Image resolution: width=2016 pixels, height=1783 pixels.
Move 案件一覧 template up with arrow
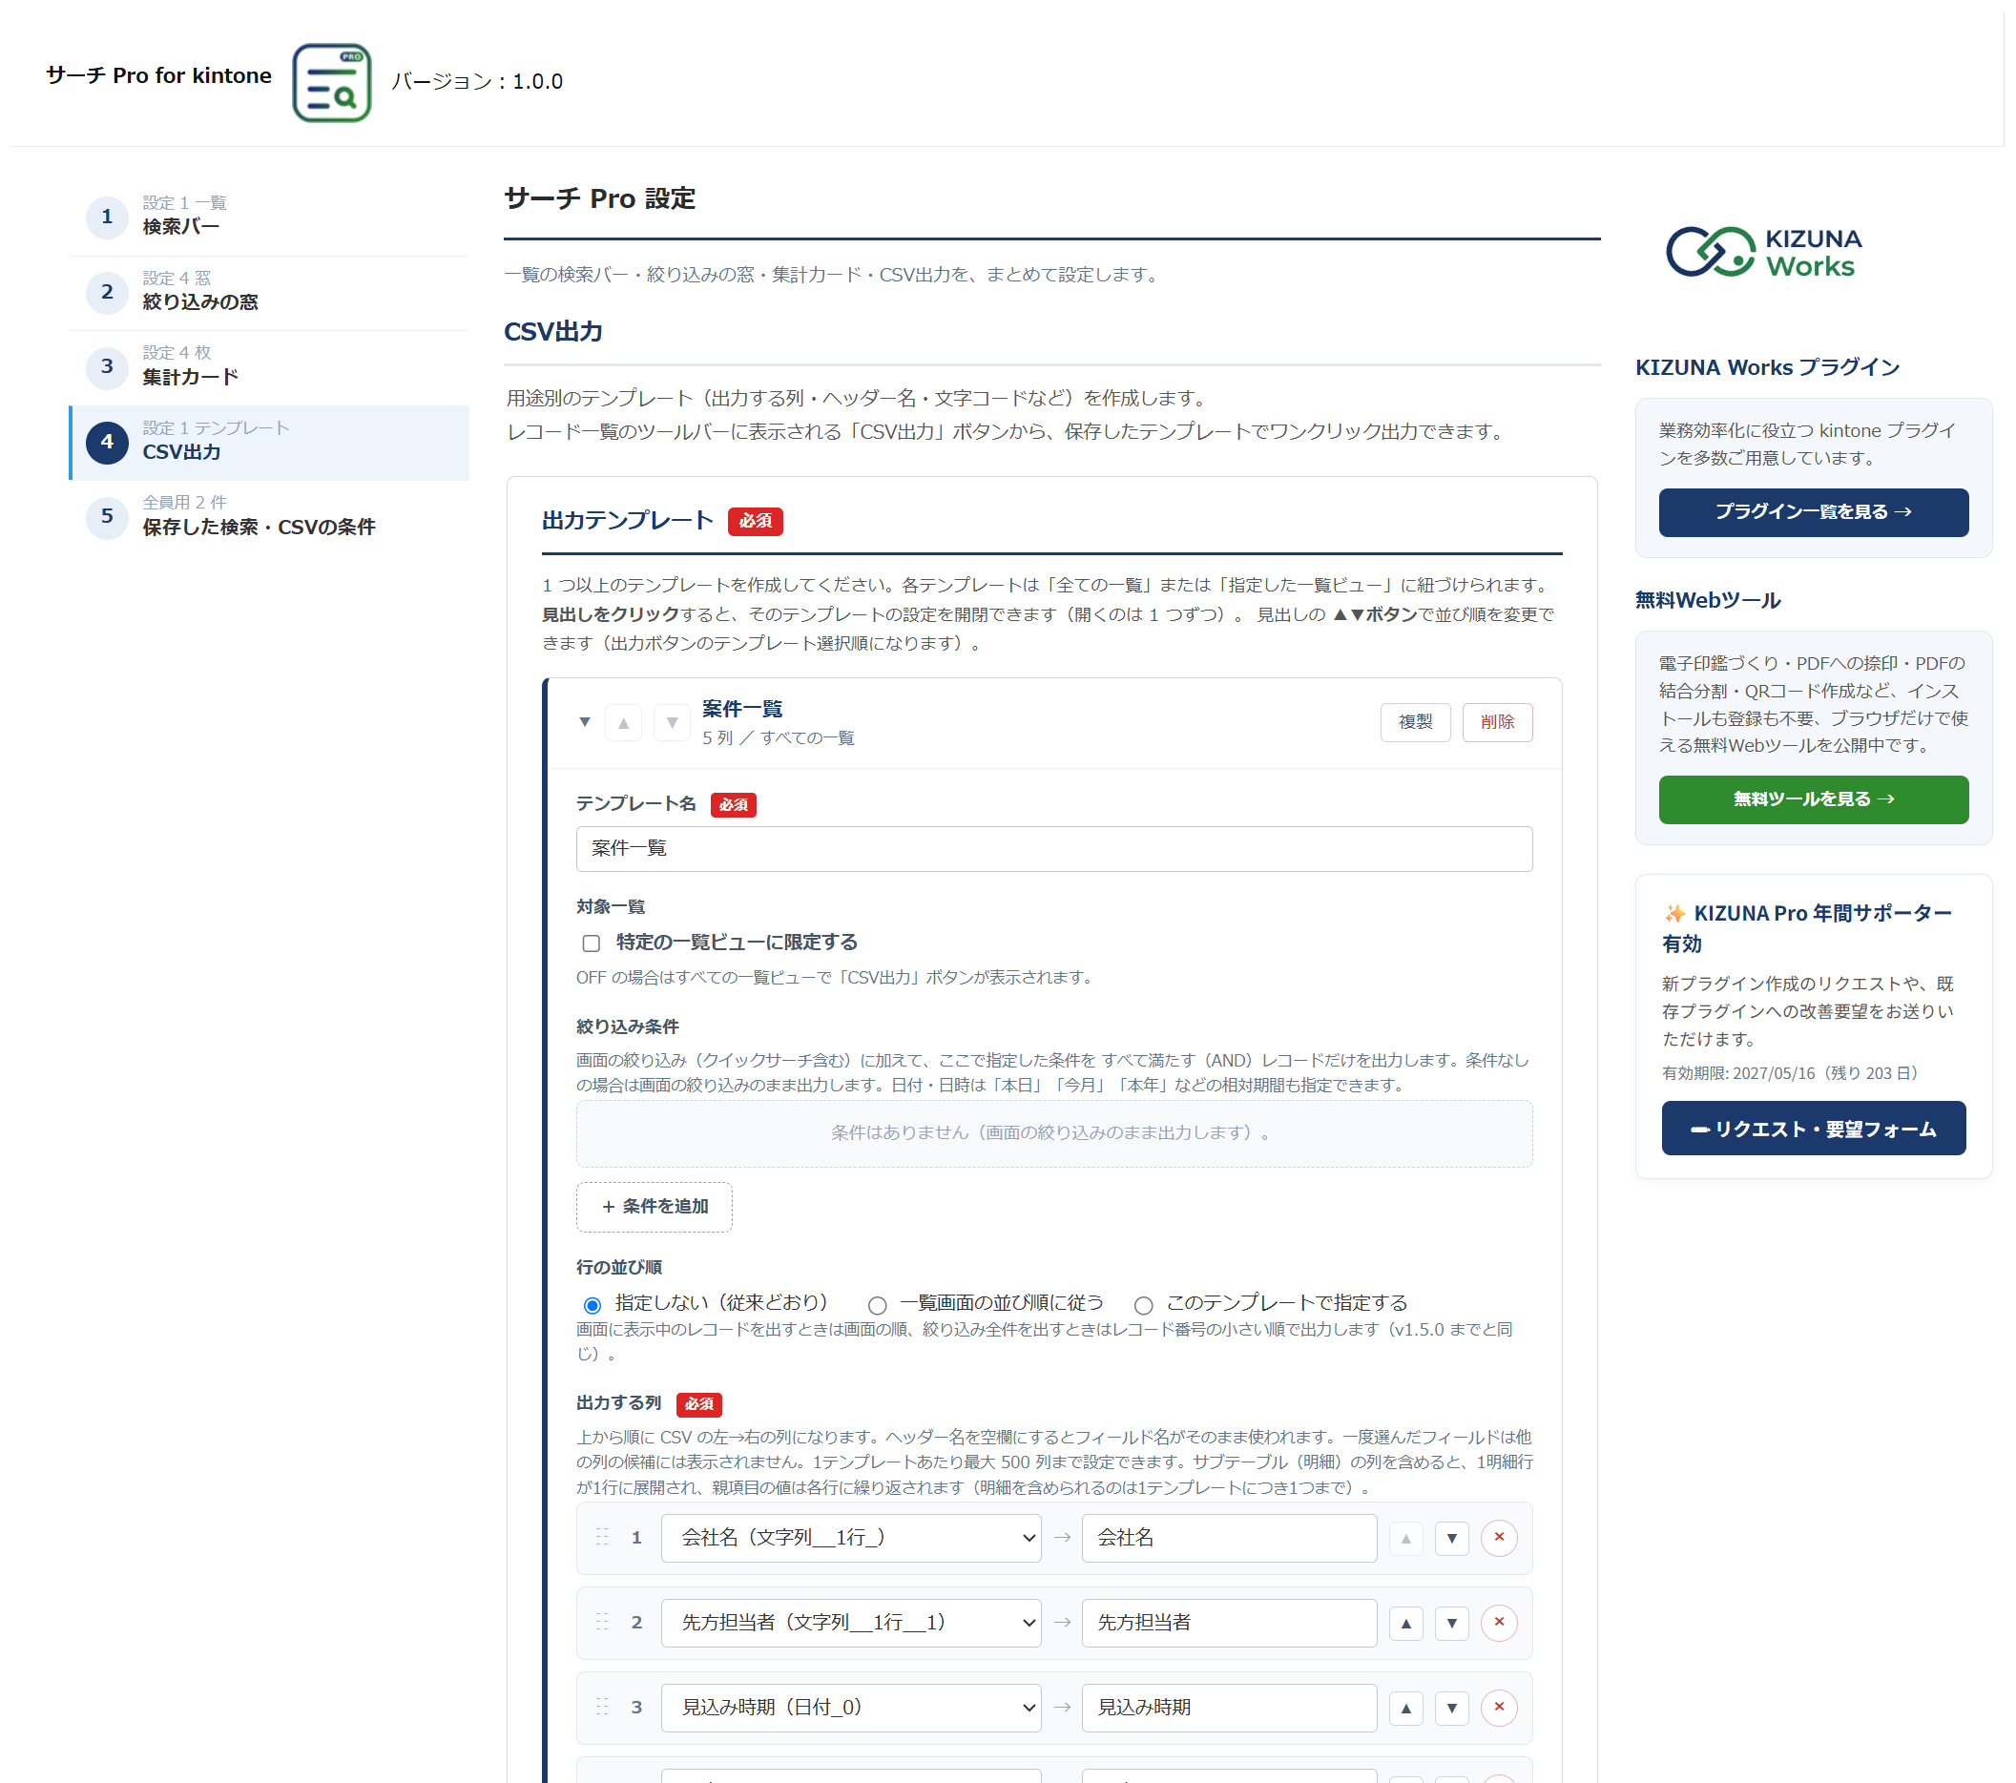click(x=623, y=723)
